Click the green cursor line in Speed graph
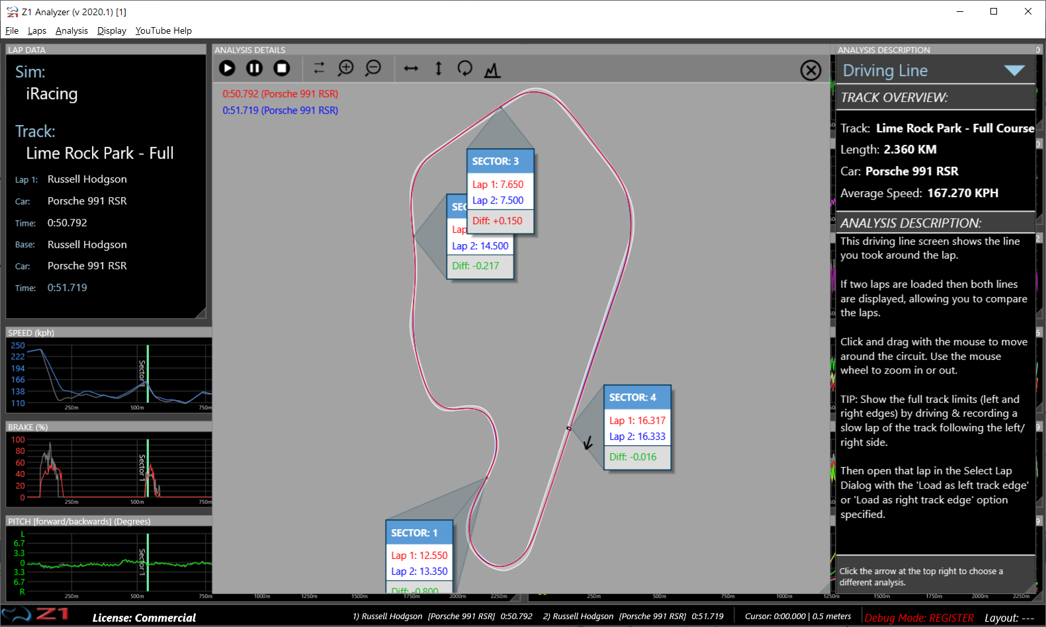Screen dimensions: 1046x627 148,374
